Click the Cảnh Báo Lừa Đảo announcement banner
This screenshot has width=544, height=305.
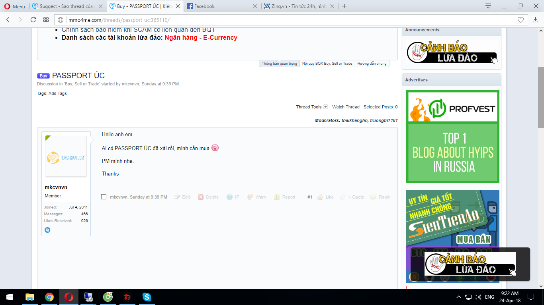pyautogui.click(x=452, y=53)
